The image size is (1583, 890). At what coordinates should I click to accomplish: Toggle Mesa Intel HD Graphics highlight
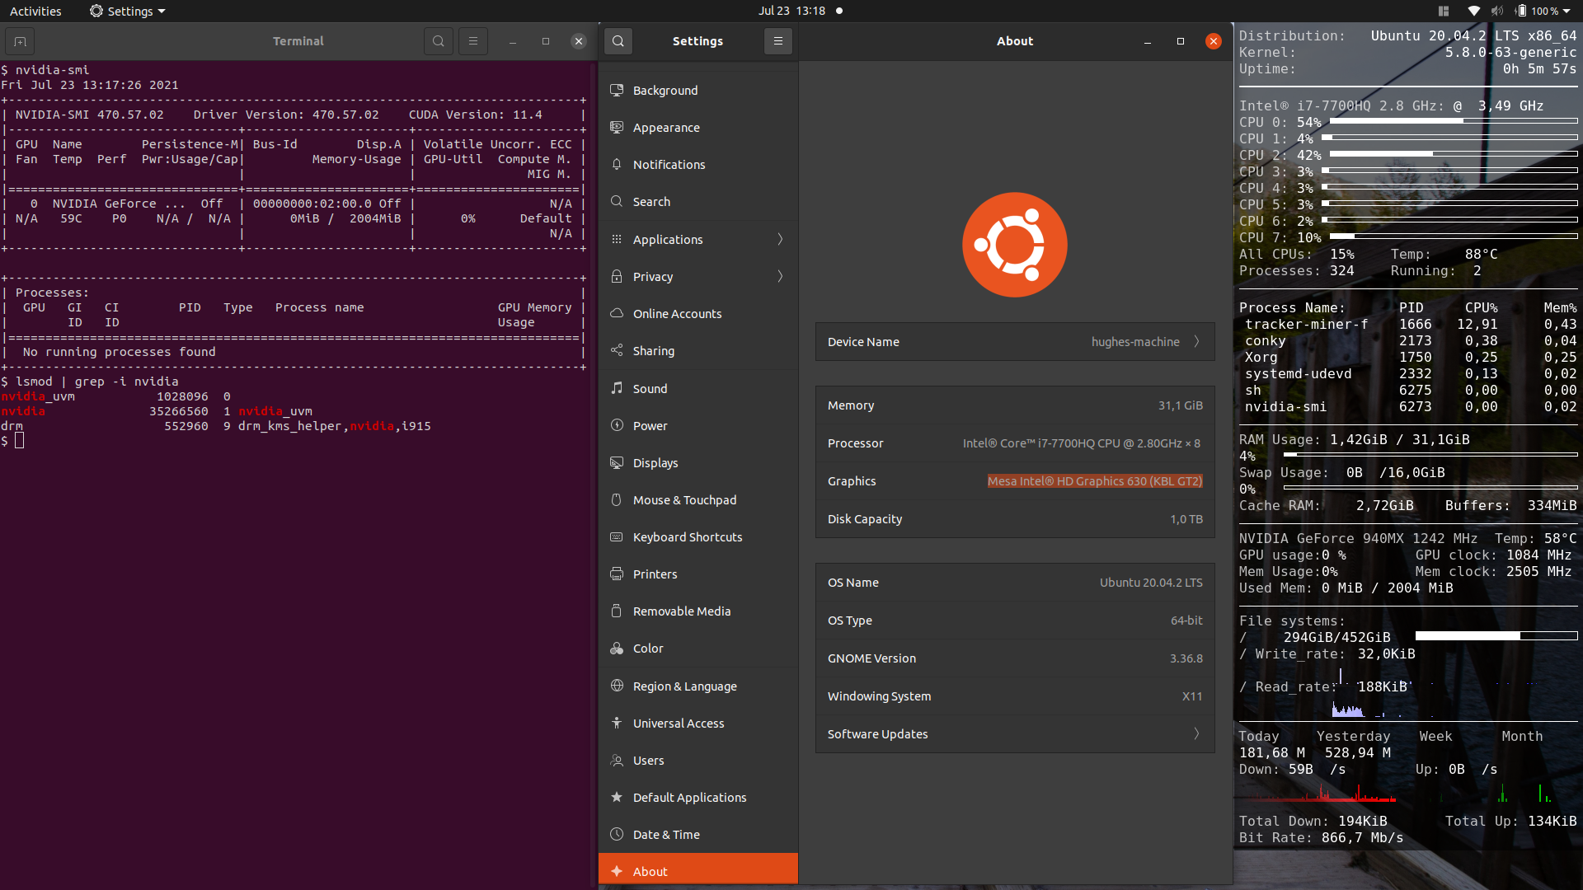[x=1092, y=480]
